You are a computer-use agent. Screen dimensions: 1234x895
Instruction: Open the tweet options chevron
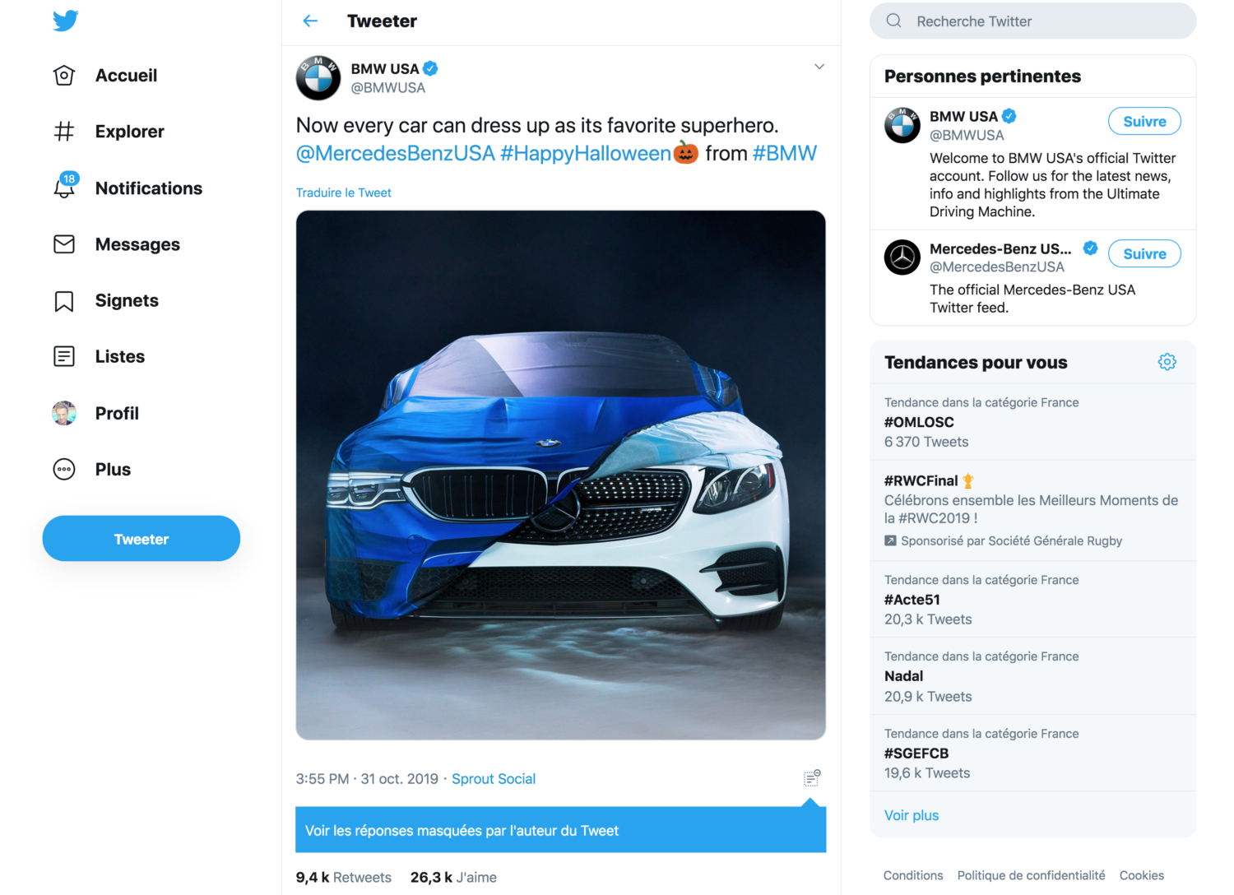click(819, 66)
